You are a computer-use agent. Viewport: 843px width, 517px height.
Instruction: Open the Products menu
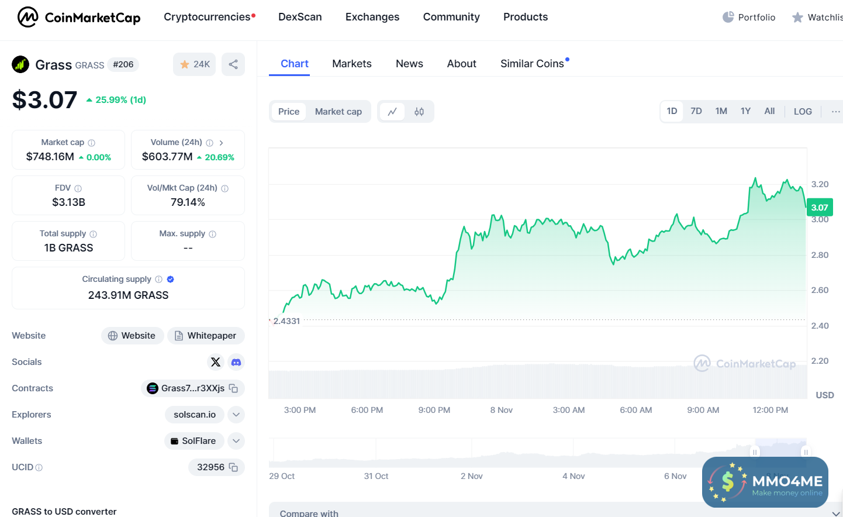526,17
